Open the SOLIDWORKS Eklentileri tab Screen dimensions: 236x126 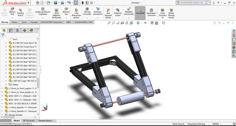coord(51,22)
